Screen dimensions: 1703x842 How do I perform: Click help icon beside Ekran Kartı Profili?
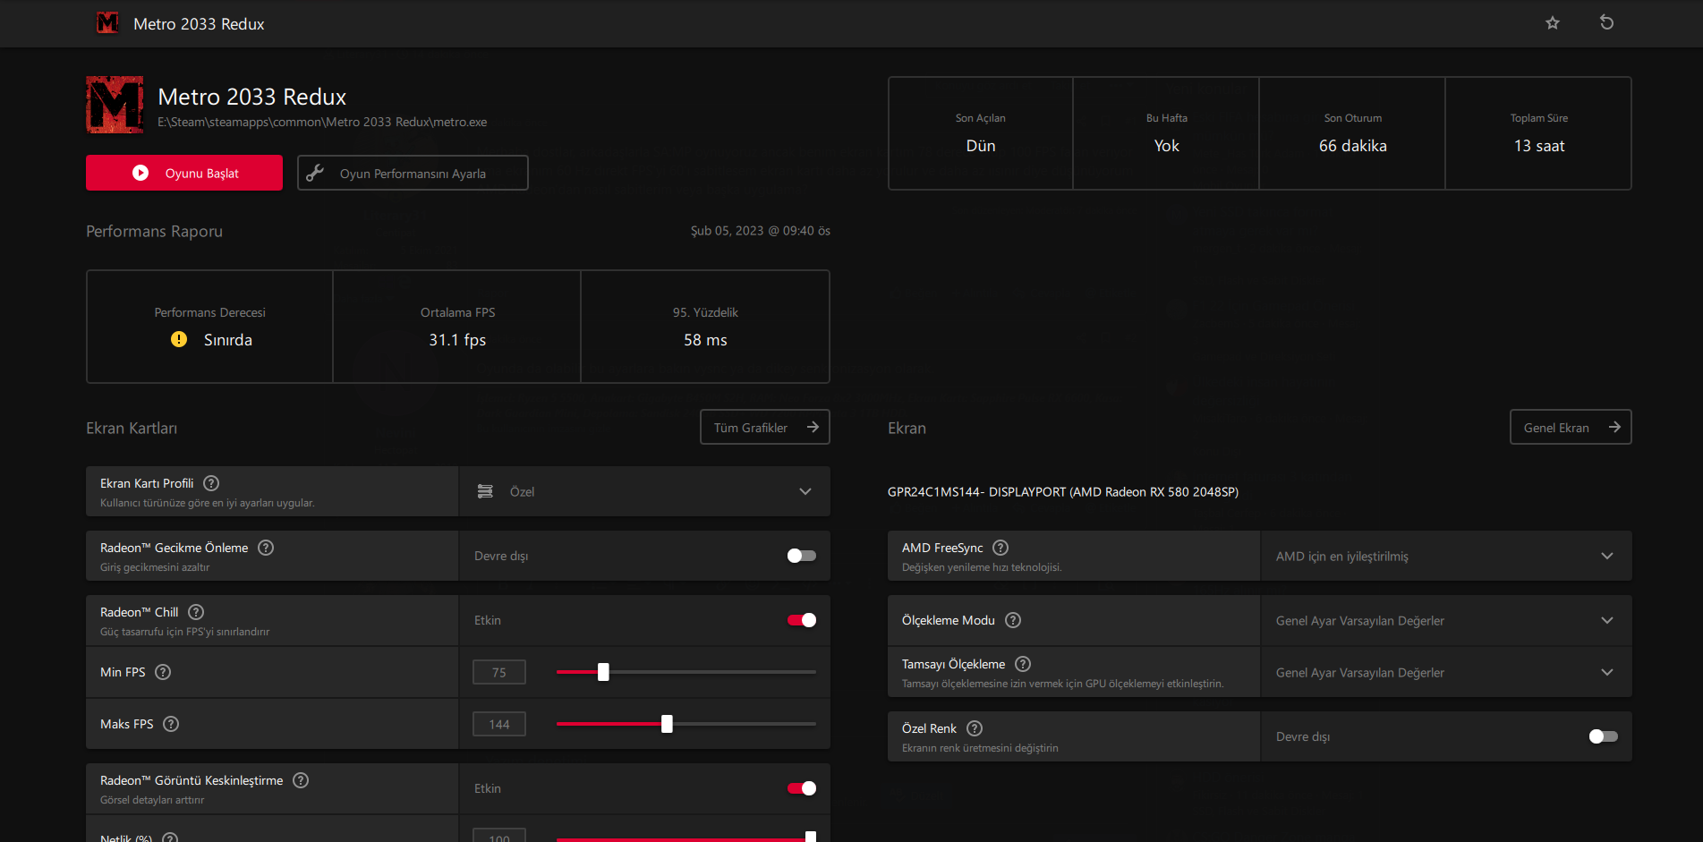[211, 483]
